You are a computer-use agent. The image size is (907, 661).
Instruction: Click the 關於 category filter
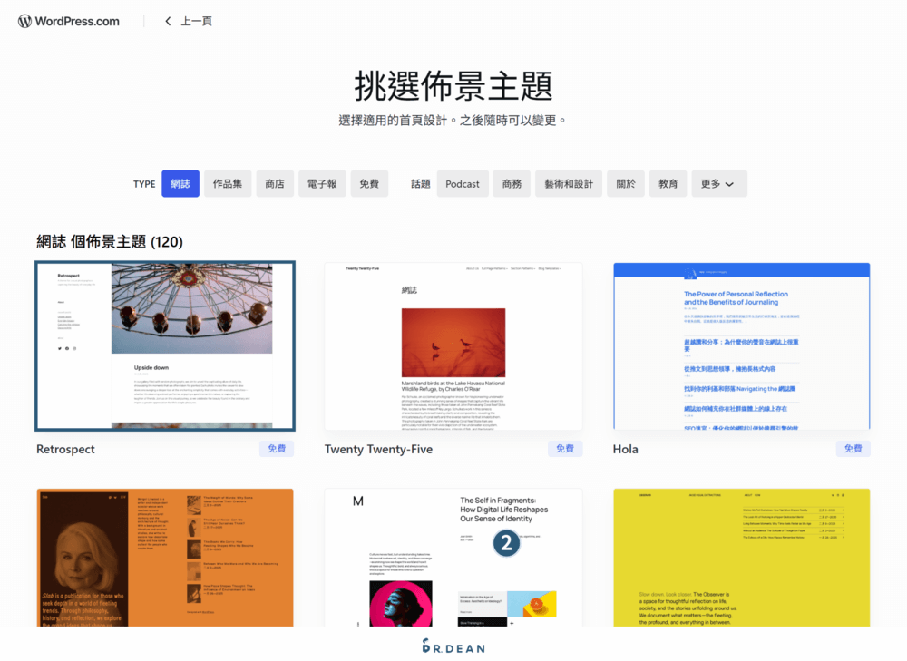tap(626, 183)
